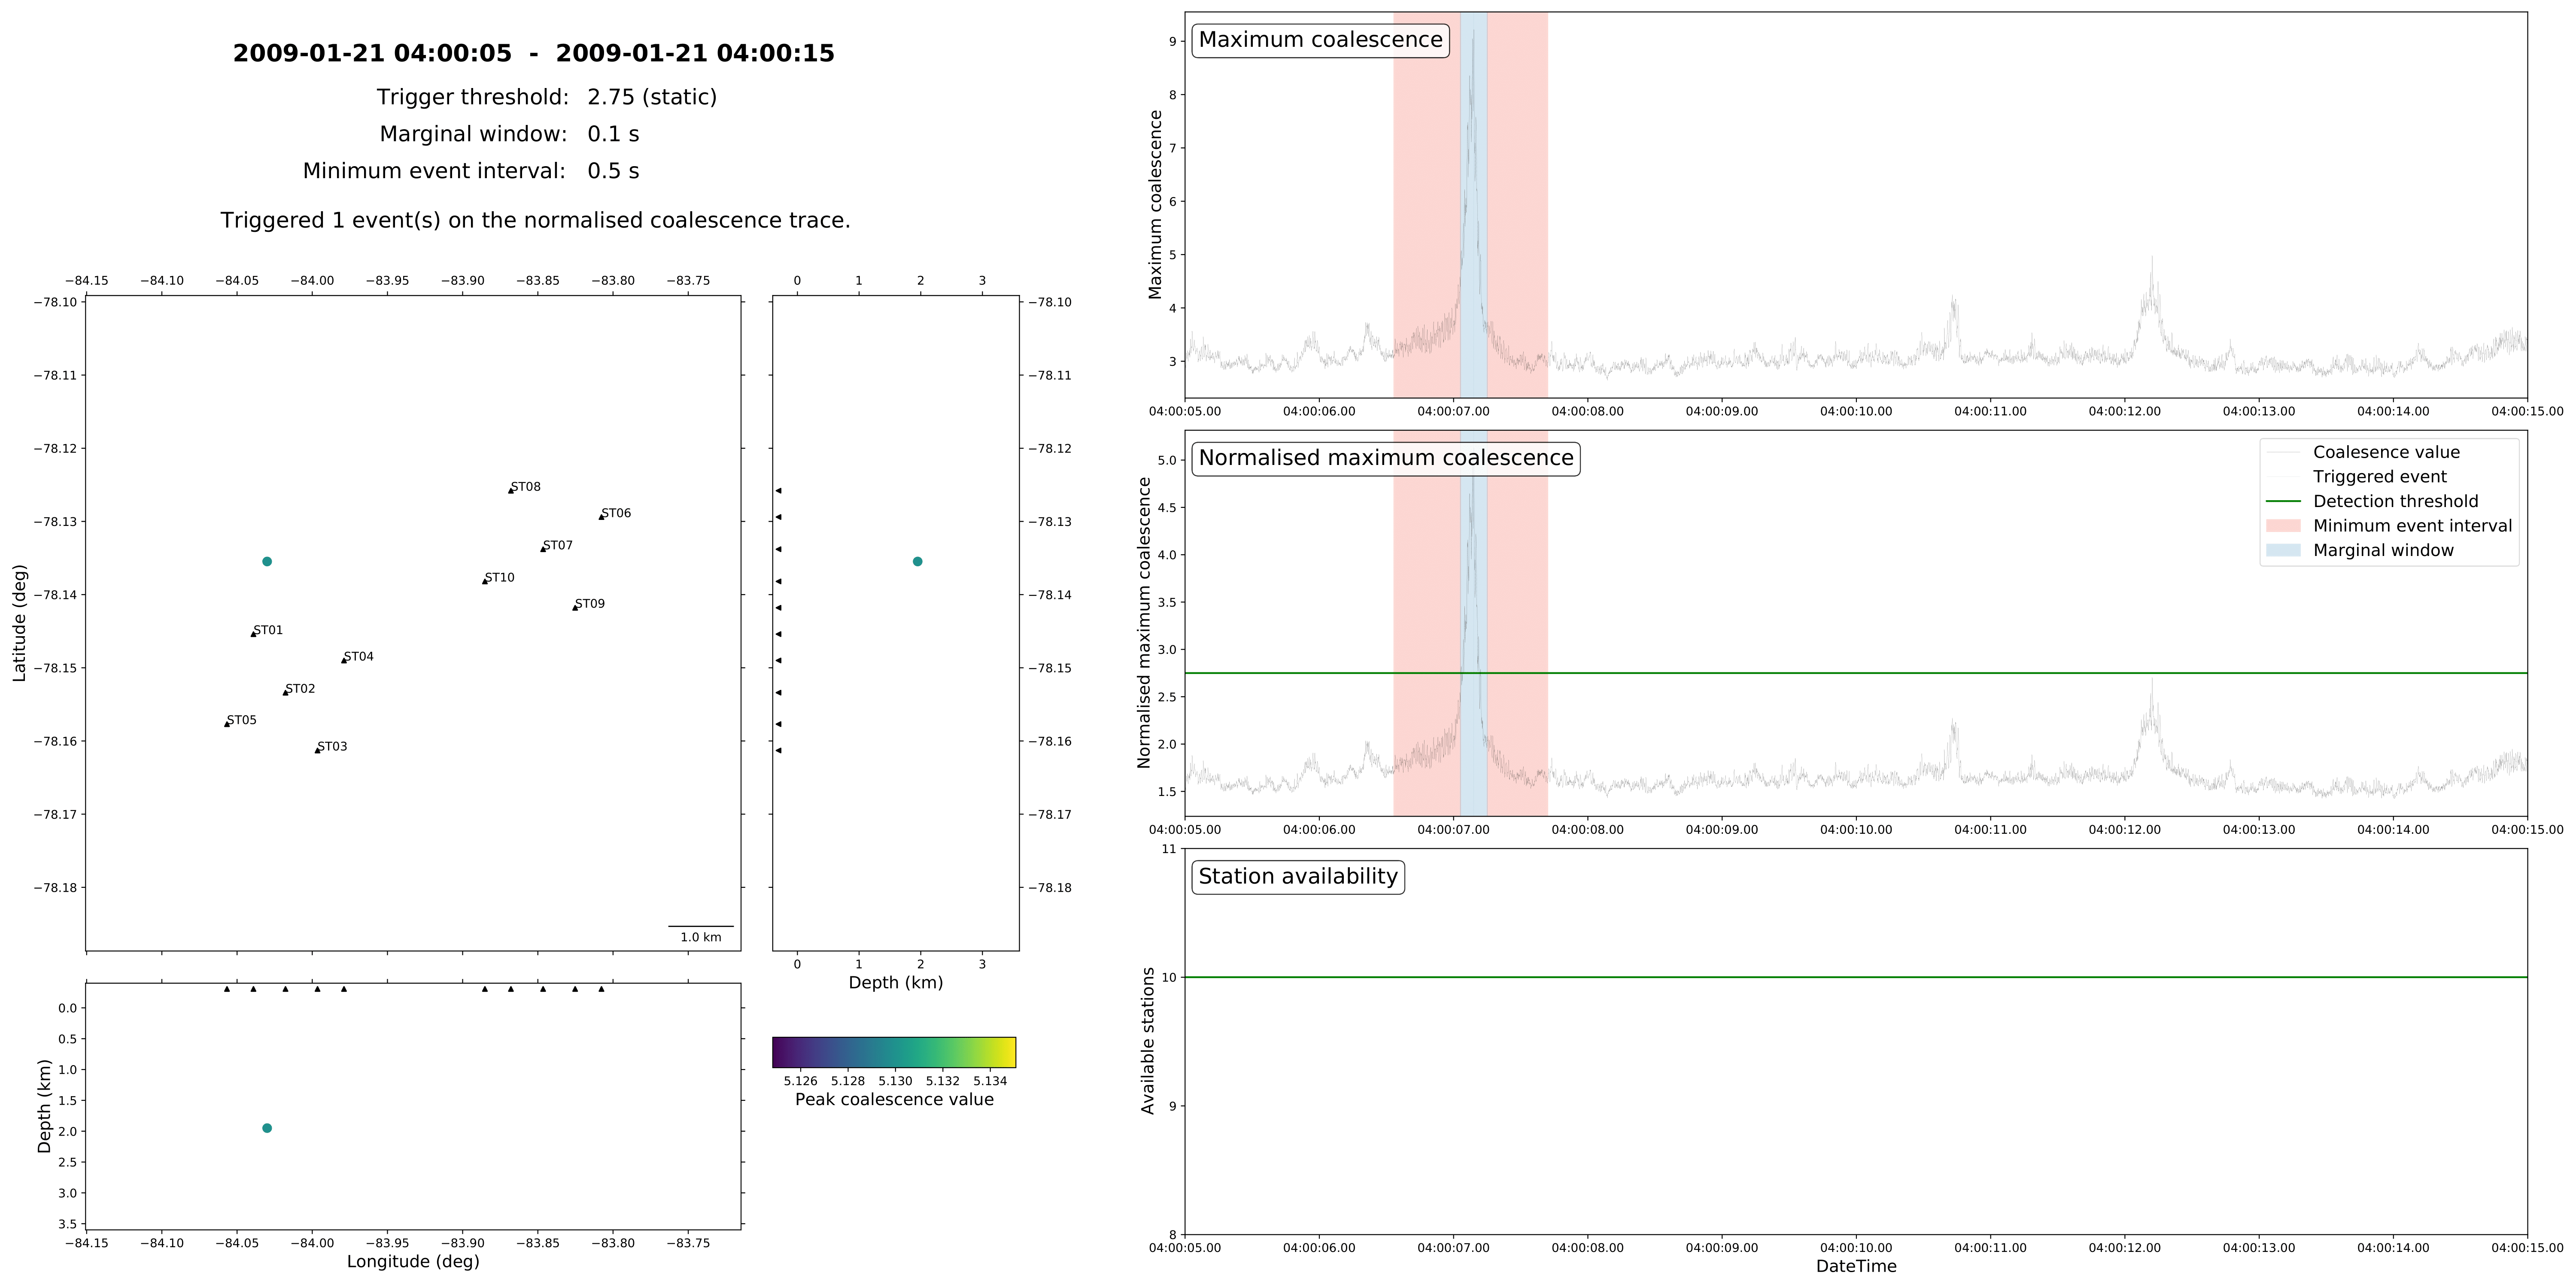Click the Peak coalescence value colorbar
The image size is (2576, 1288).
pyautogui.click(x=894, y=1052)
